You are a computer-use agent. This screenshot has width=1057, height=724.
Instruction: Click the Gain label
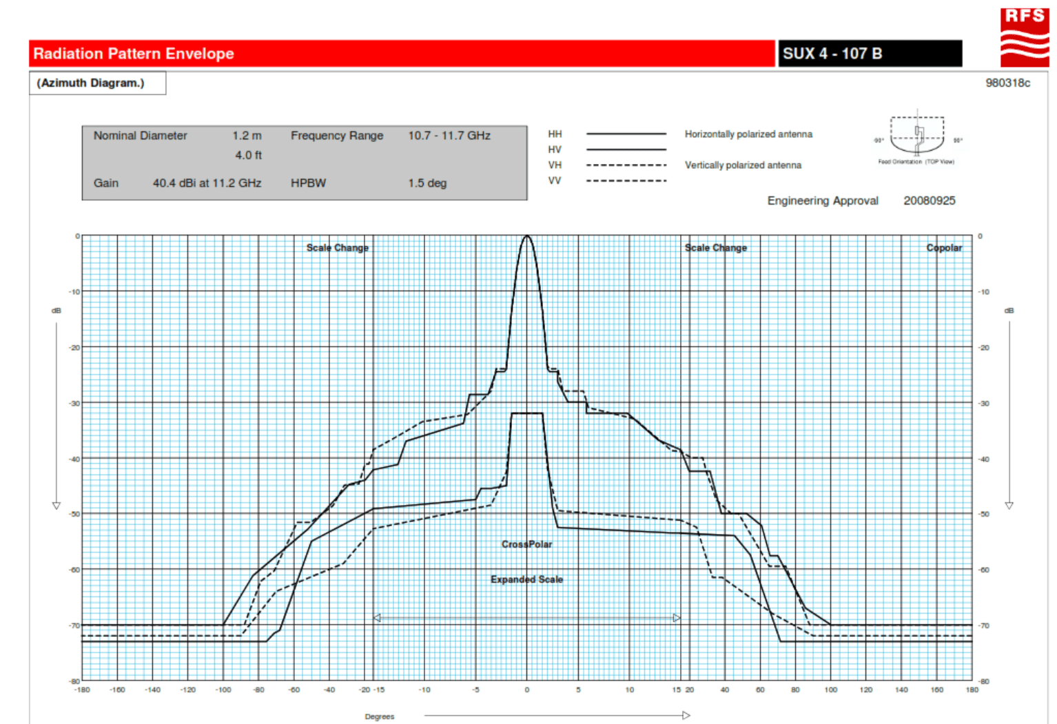[x=106, y=183]
